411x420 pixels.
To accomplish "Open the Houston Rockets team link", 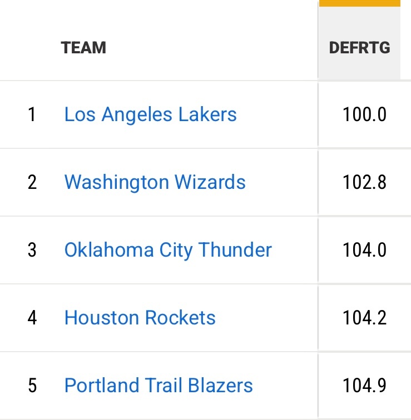I will 140,318.
